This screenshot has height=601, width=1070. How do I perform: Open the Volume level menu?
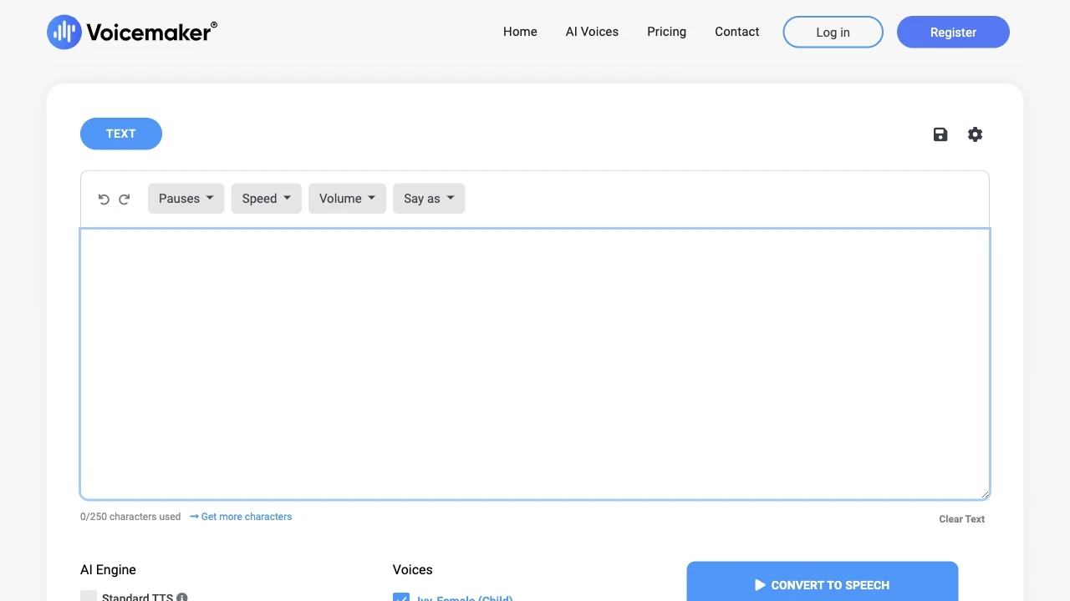click(347, 198)
